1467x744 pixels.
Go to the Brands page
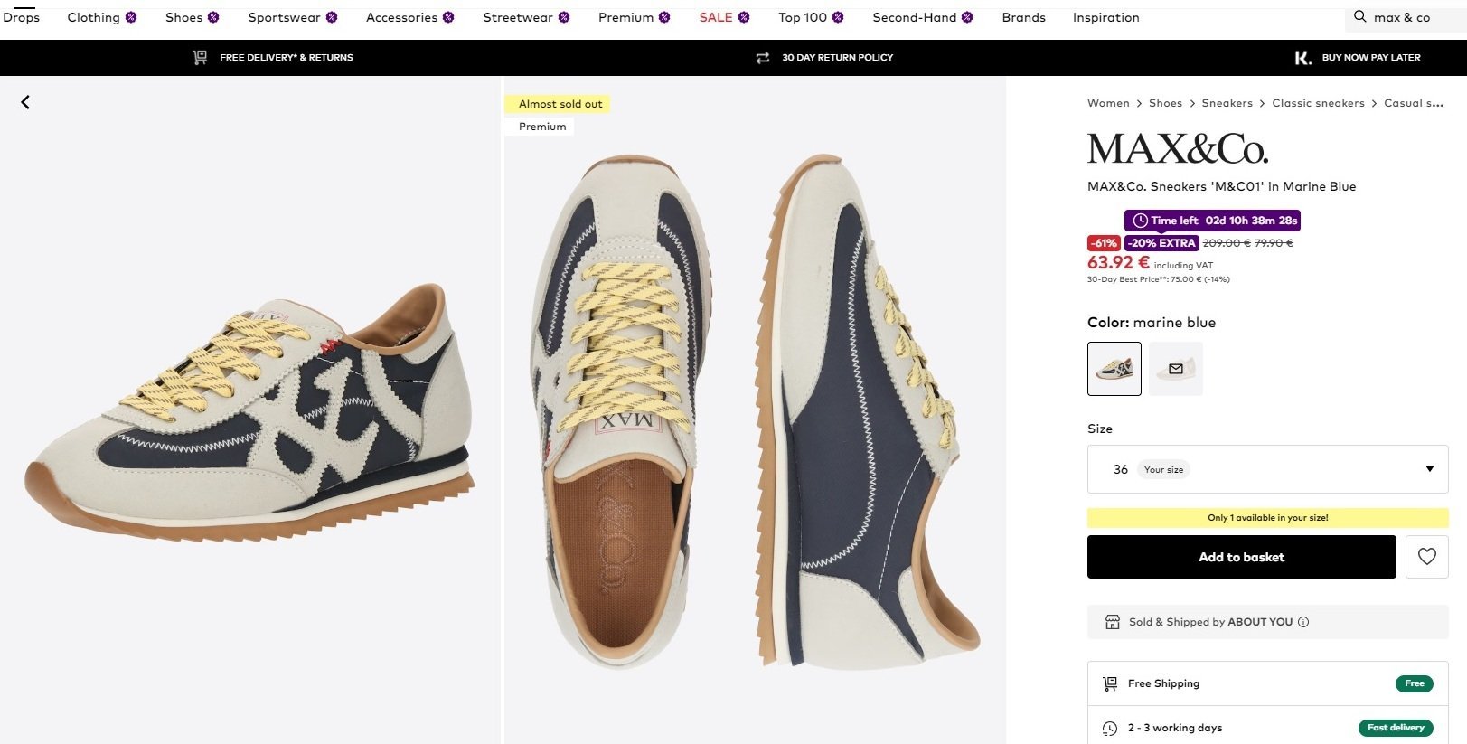click(1023, 17)
